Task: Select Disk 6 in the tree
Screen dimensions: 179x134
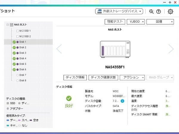Action: [x=23, y=69]
